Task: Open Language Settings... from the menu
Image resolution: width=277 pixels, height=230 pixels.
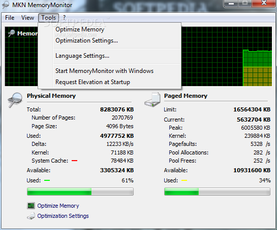Action: pos(82,56)
